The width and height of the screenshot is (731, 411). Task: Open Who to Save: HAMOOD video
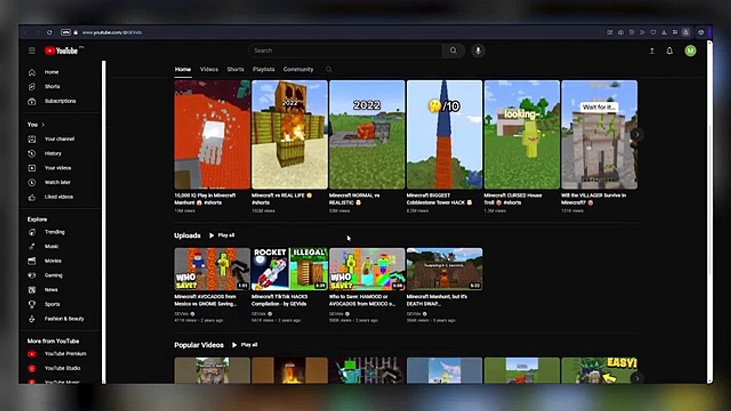[x=367, y=269]
